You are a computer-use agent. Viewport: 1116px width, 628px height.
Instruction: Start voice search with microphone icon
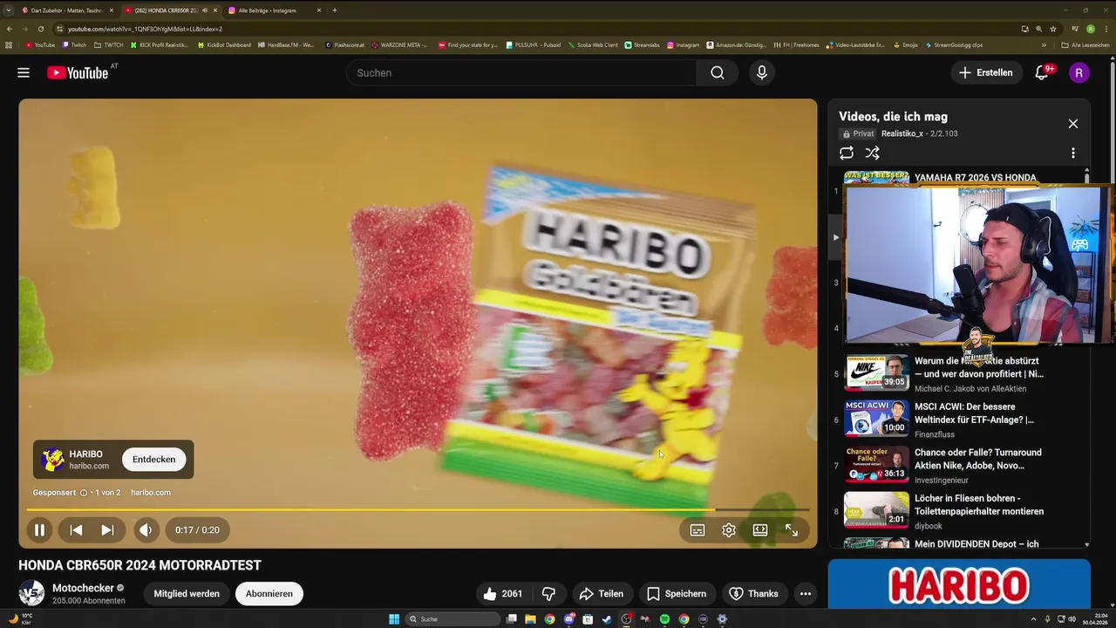pos(762,72)
